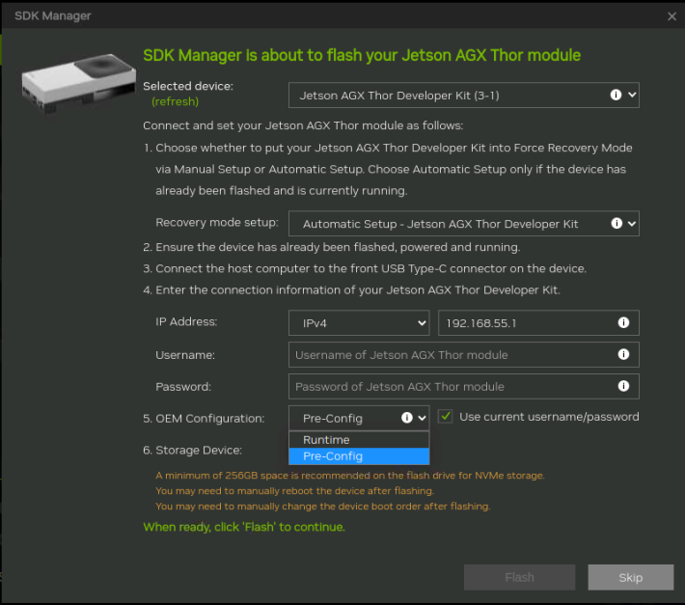Image resolution: width=685 pixels, height=605 pixels.
Task: Click the 256GB space recommendation warning text
Action: (x=350, y=476)
